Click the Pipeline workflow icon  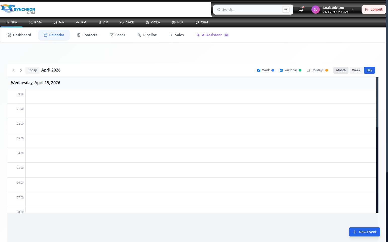coord(139,35)
